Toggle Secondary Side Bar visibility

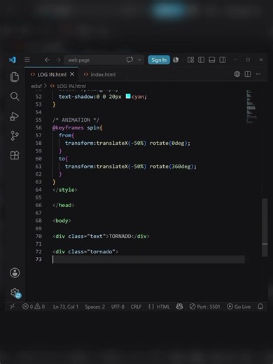pyautogui.click(x=223, y=60)
